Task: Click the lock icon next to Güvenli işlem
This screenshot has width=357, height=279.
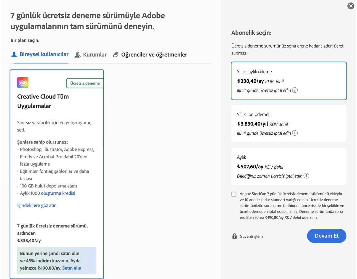Action: (235, 236)
